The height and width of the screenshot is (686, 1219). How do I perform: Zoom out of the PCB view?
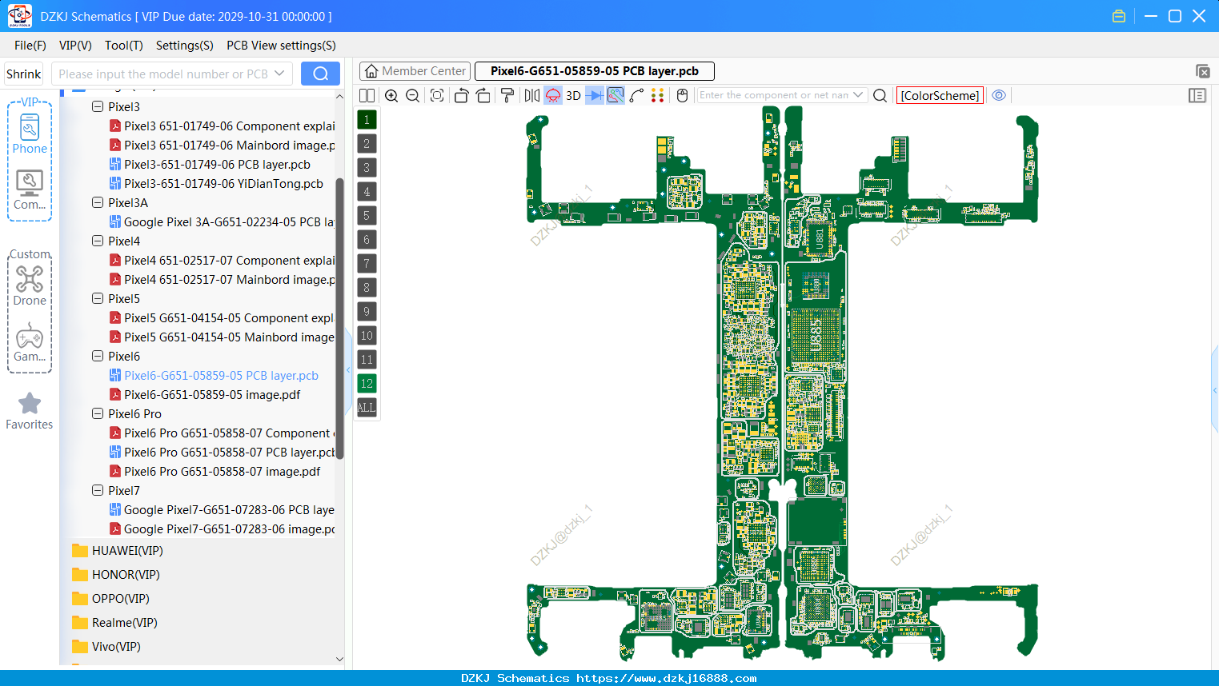[x=413, y=95]
